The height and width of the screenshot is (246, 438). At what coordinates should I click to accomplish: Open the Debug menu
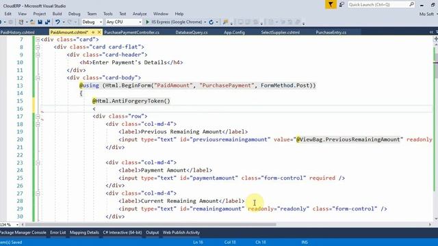74,14
